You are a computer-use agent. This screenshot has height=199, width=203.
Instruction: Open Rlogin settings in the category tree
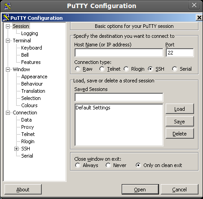coord(28,141)
